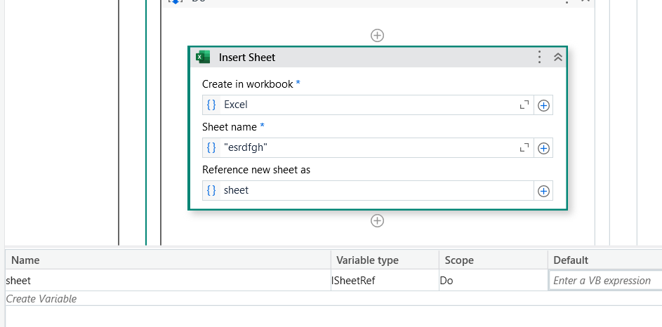Click the Default VB expression field

[604, 281]
